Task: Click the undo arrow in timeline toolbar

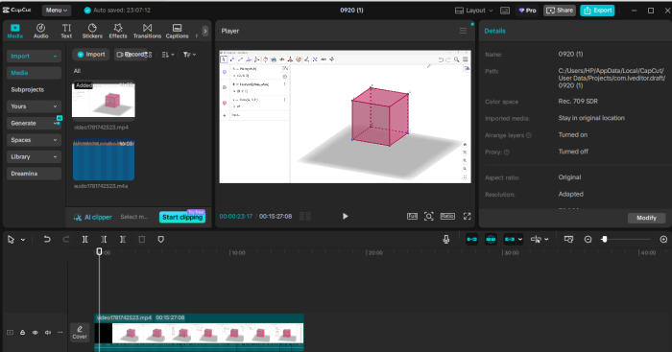Action: point(47,240)
